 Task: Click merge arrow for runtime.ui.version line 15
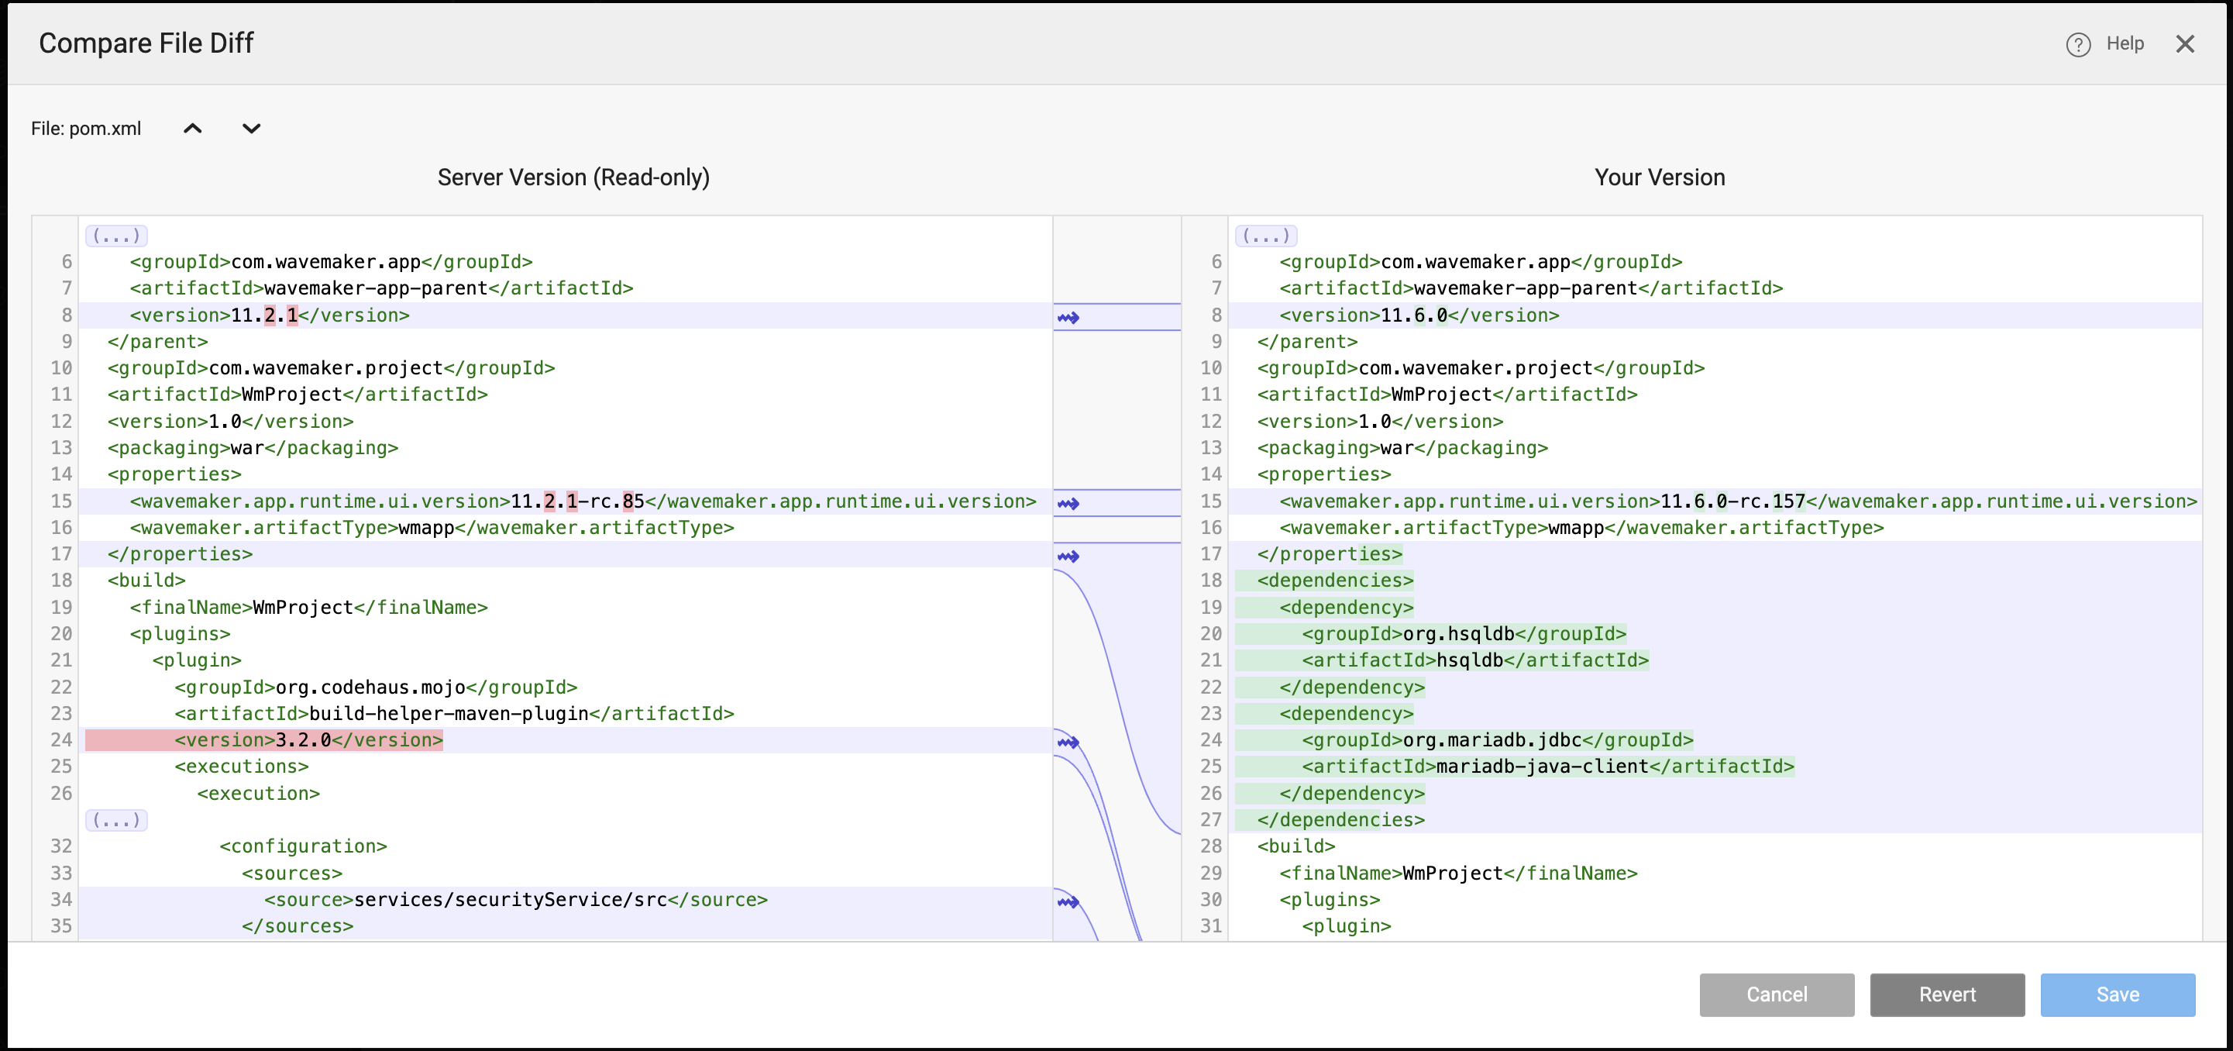pos(1068,503)
